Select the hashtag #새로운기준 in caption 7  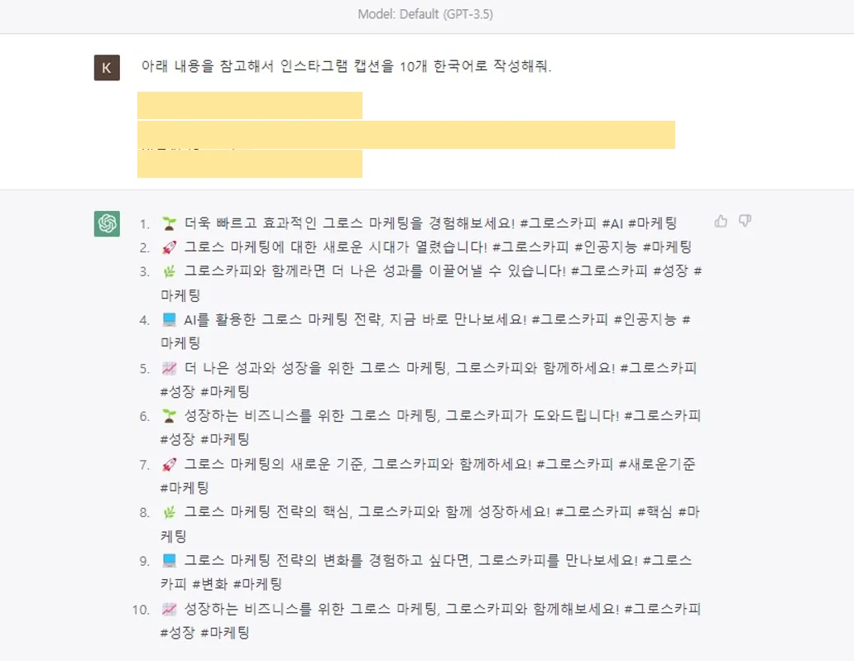pyautogui.click(x=658, y=464)
